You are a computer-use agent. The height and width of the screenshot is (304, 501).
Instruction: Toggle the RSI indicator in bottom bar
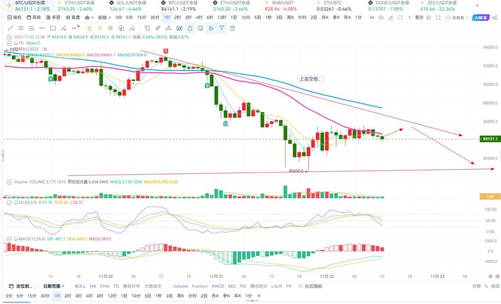243,286
